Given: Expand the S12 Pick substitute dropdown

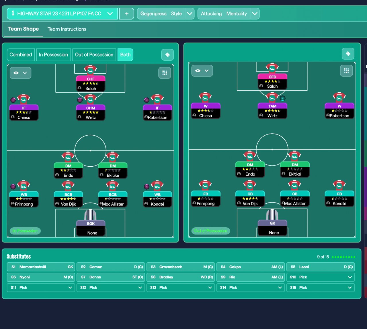Looking at the screenshot, I should (111, 288).
